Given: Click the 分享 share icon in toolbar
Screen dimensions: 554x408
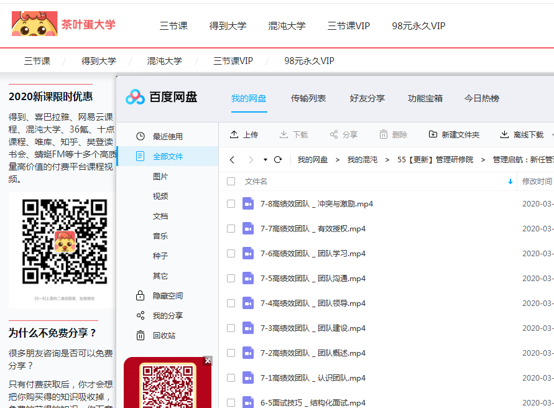Looking at the screenshot, I should click(333, 134).
